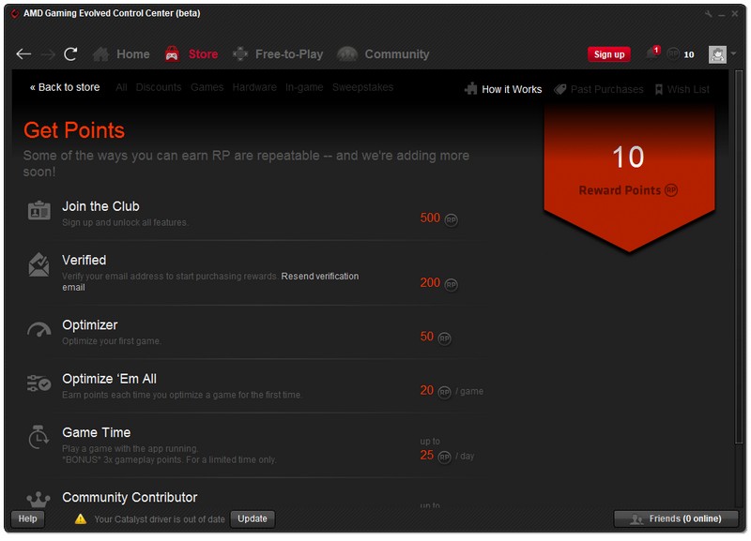Open the How it Works link
This screenshot has height=541, width=751.
pyautogui.click(x=512, y=89)
